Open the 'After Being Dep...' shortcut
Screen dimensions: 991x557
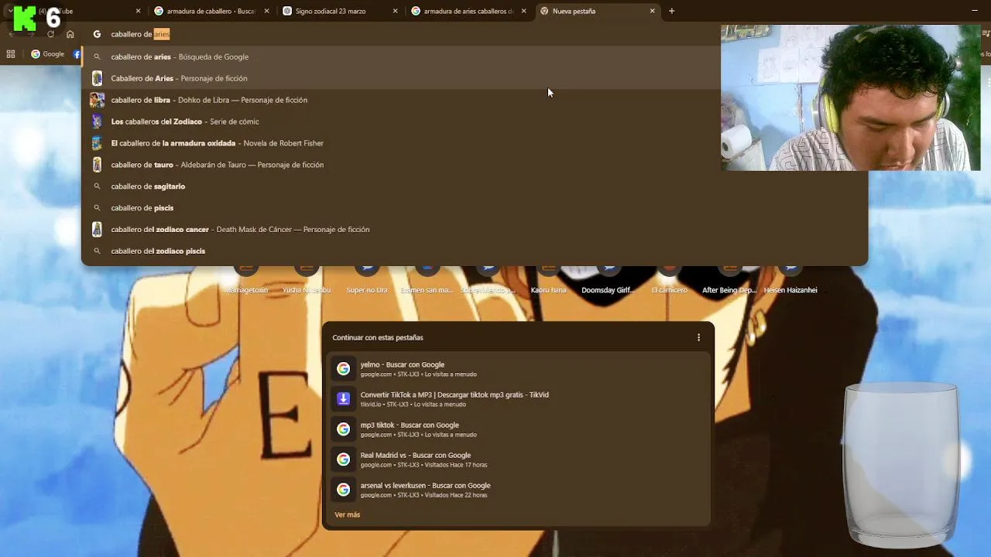point(729,280)
